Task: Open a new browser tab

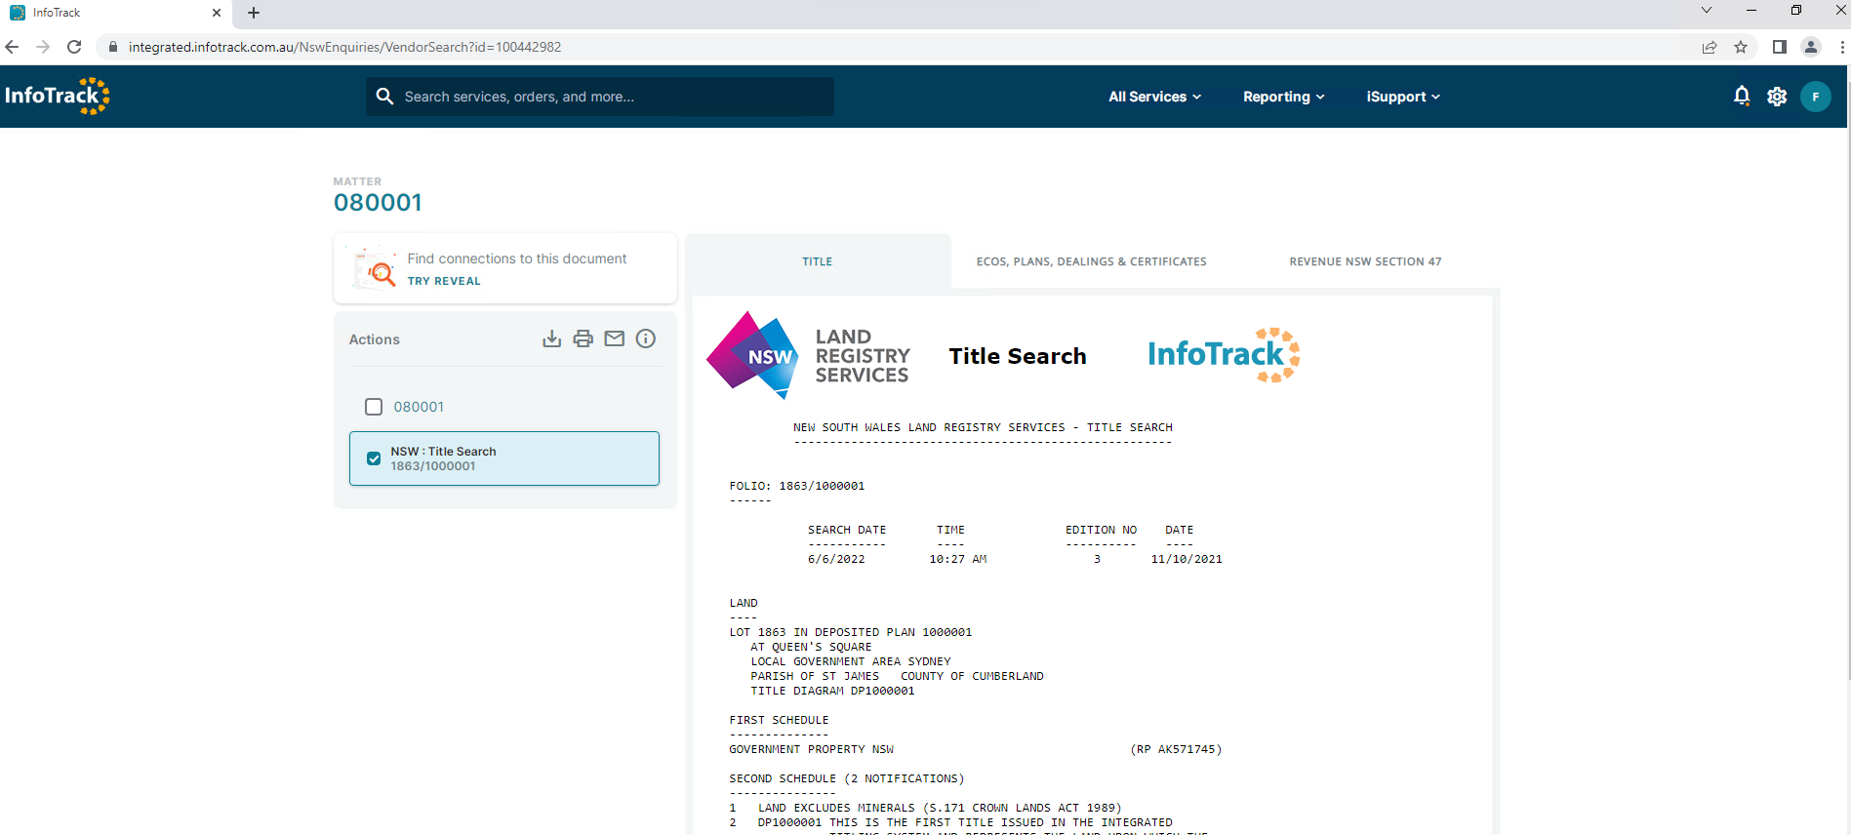Action: click(x=254, y=13)
